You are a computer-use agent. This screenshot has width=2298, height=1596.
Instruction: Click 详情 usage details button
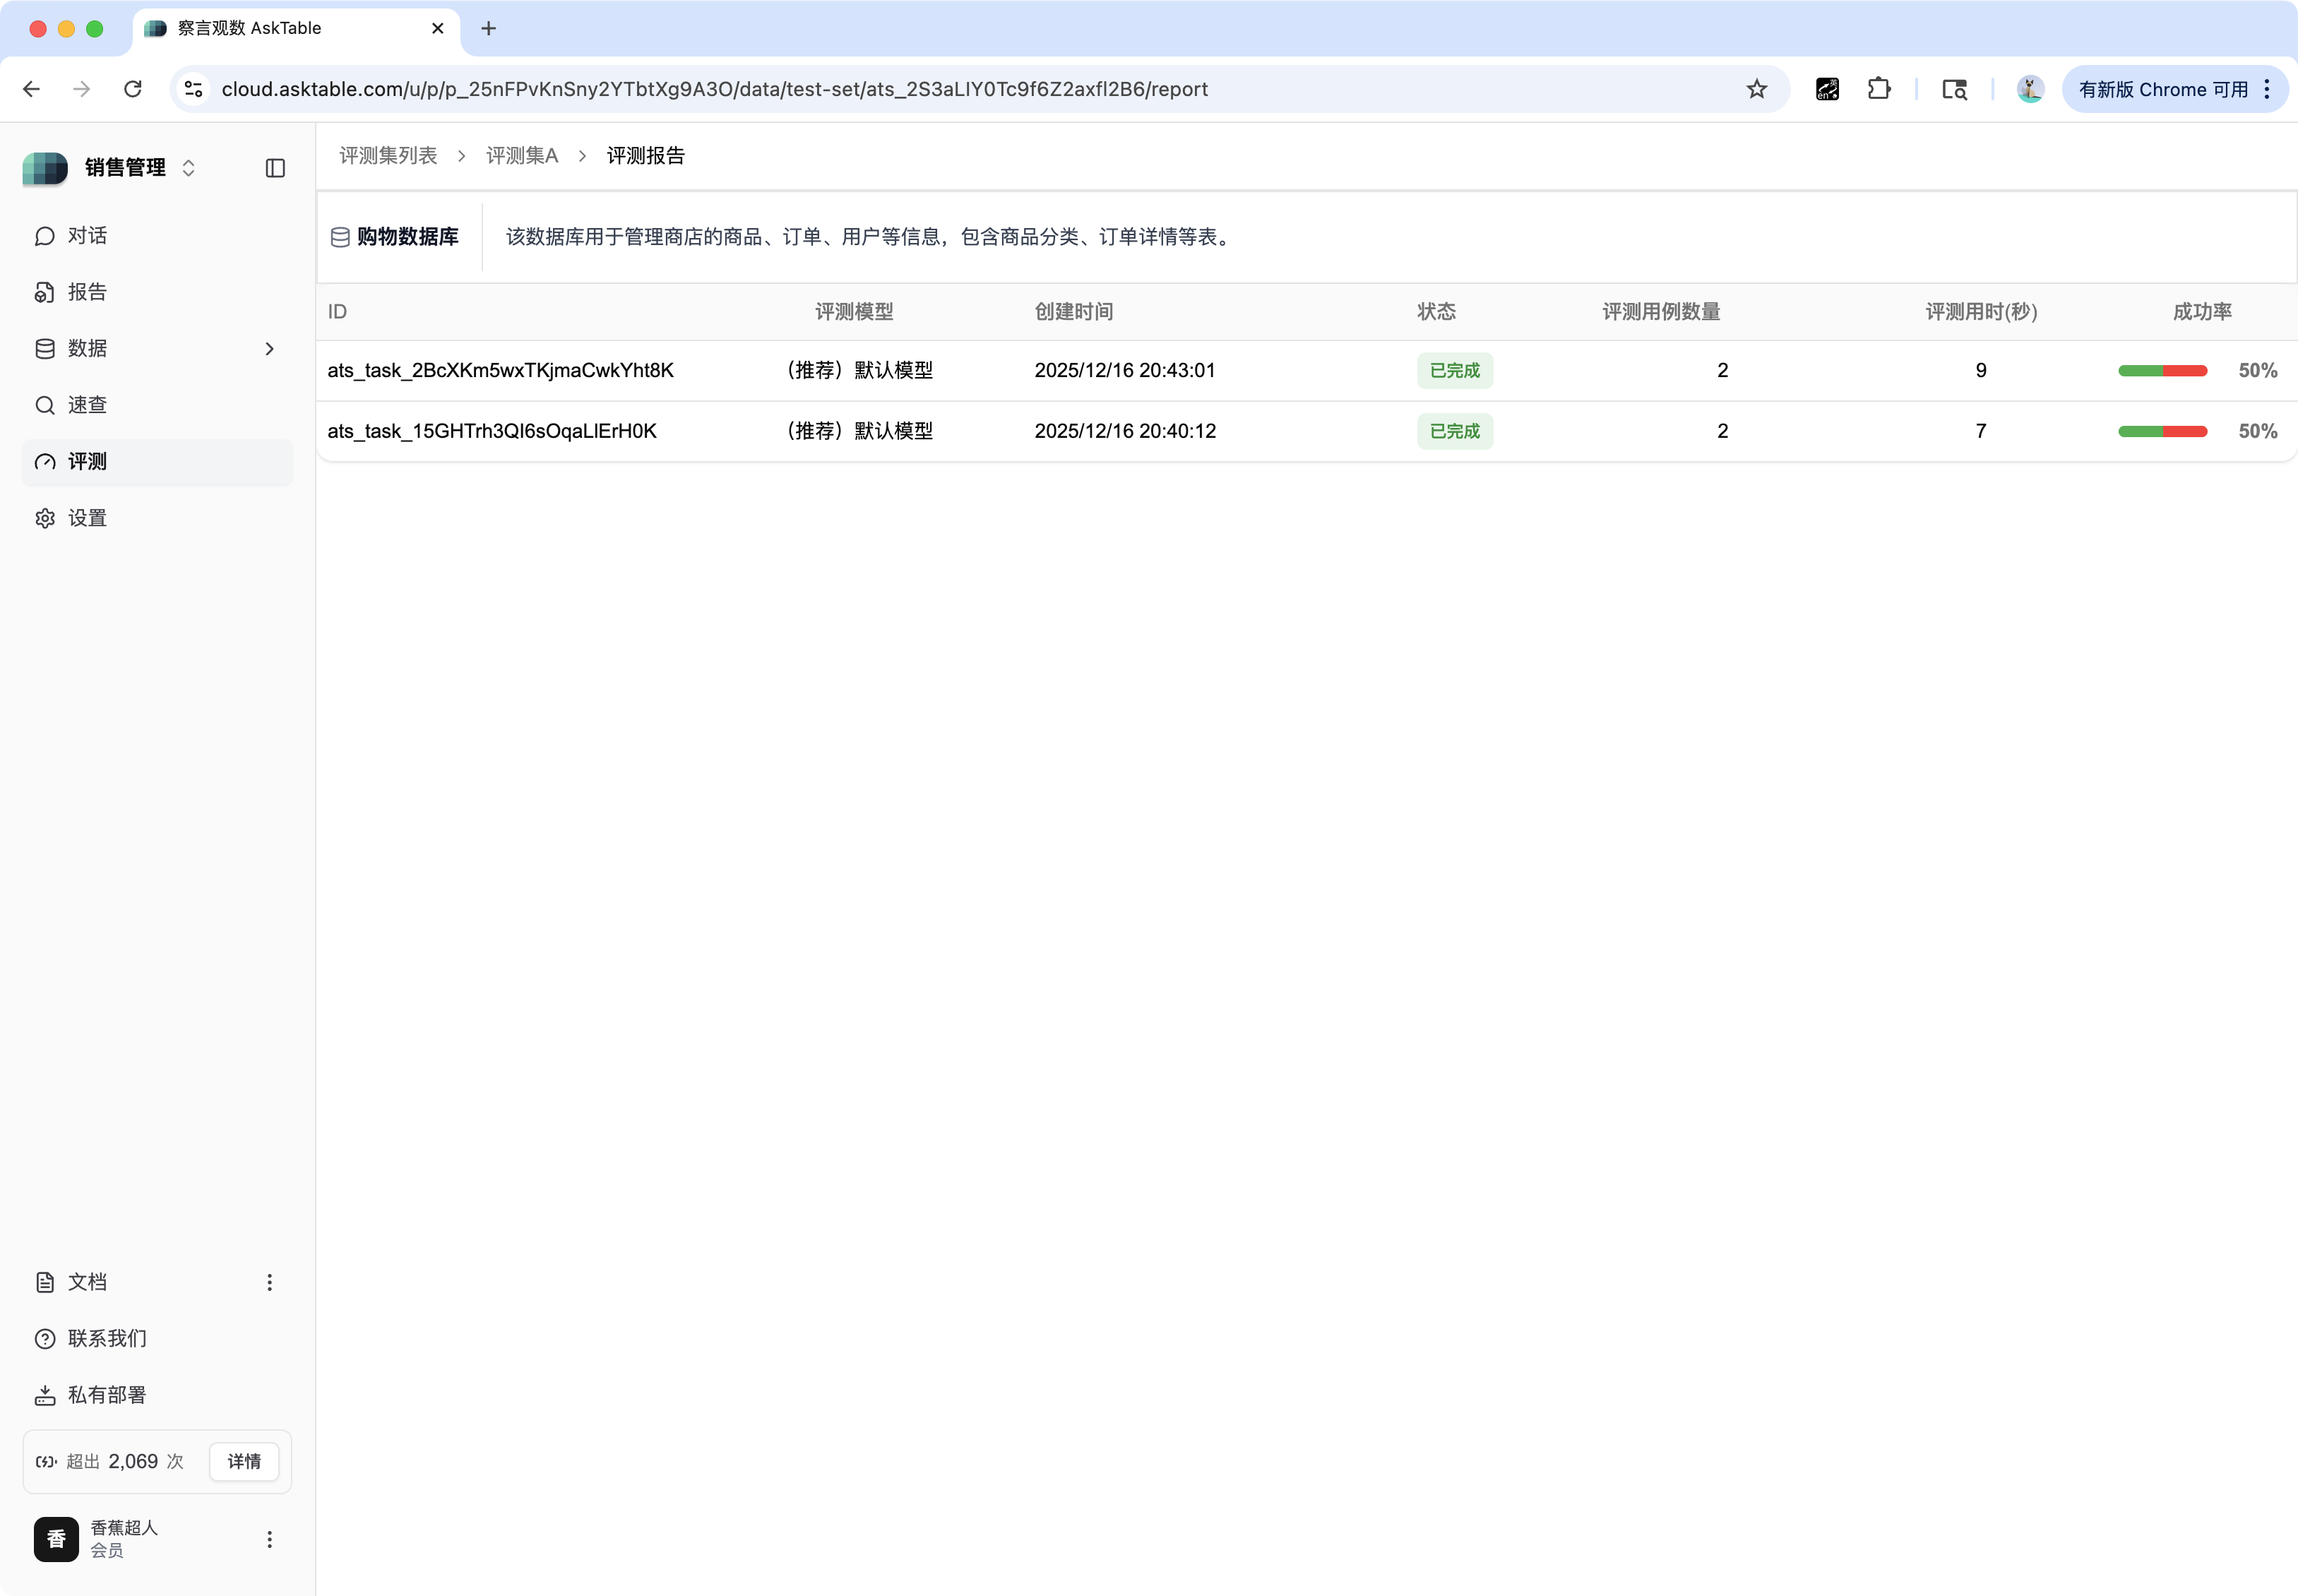coord(244,1461)
